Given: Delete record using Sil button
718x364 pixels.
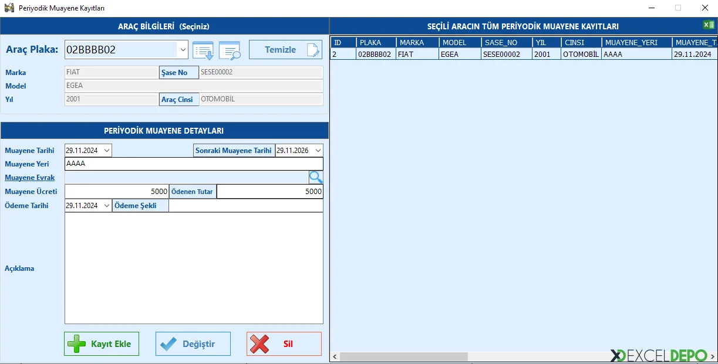Looking at the screenshot, I should [x=284, y=344].
